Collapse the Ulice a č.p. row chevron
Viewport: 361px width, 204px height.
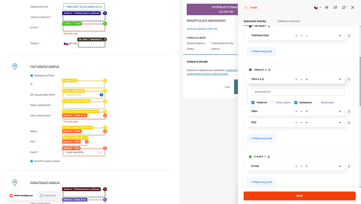click(x=340, y=79)
